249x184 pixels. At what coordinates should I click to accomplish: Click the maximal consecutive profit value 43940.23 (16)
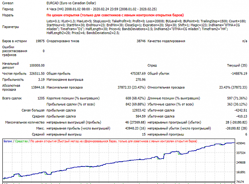(135, 128)
